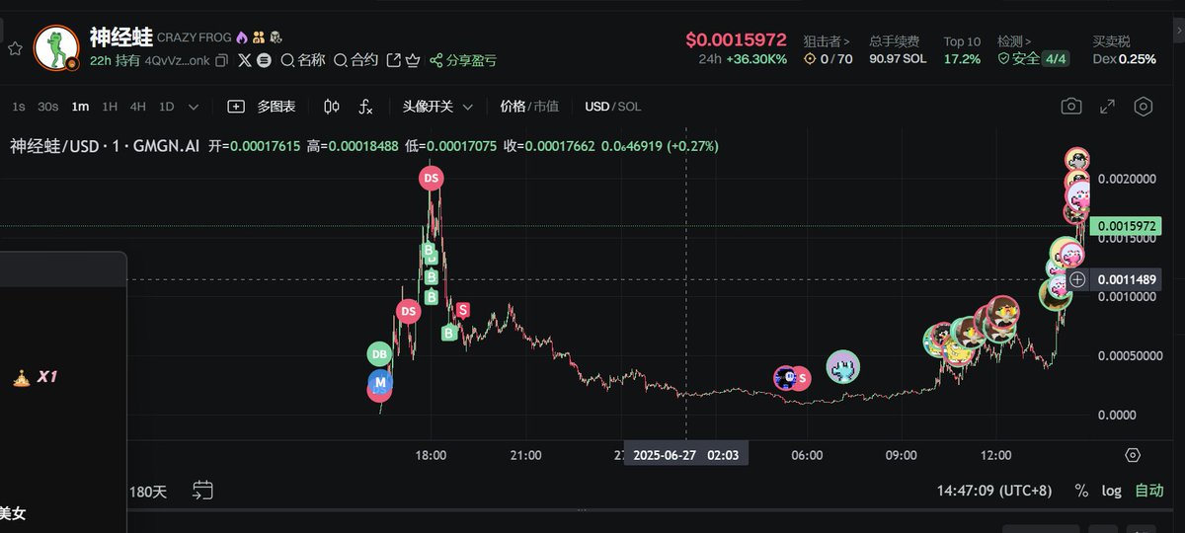
Task: Select the 1s timeframe
Action: click(x=19, y=107)
